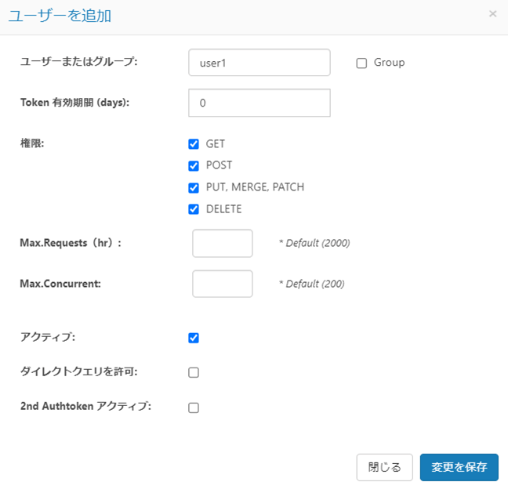The width and height of the screenshot is (508, 489).
Task: Focus the Max.Requests (hr) input box
Action: [223, 243]
